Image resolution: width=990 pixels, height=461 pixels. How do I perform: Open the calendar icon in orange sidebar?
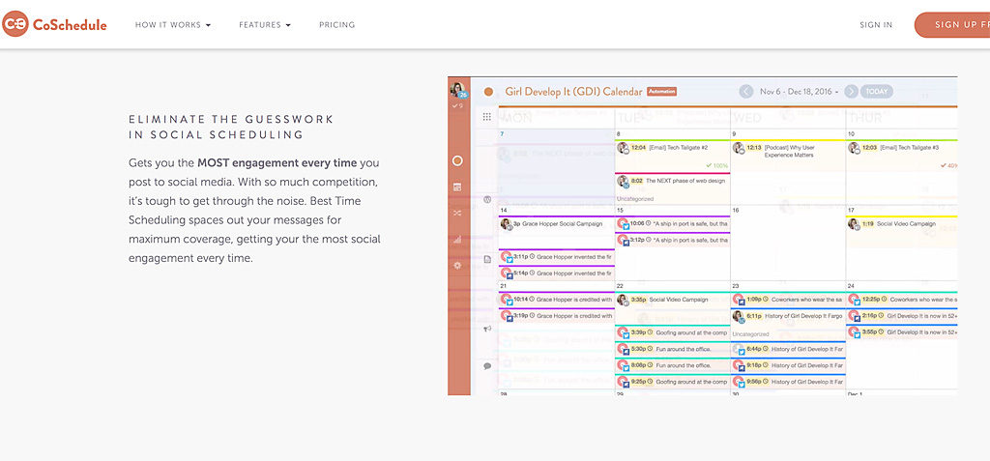pos(457,187)
